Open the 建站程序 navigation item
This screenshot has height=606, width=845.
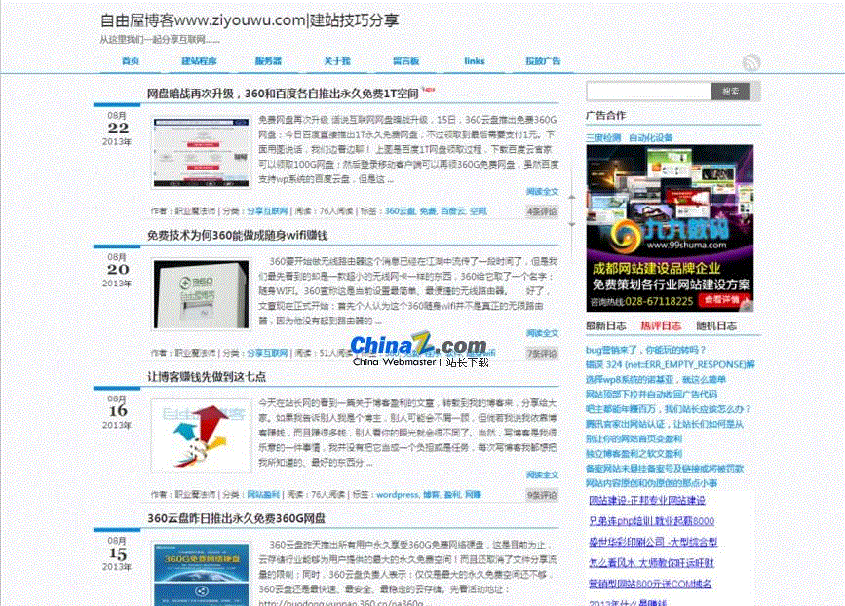[x=199, y=61]
